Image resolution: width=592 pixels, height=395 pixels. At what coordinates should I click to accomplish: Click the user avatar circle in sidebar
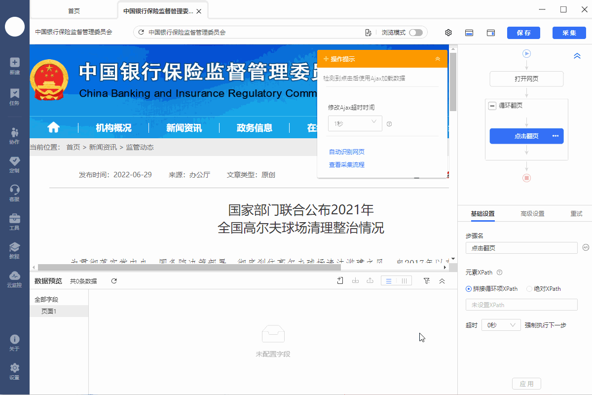coord(15,26)
